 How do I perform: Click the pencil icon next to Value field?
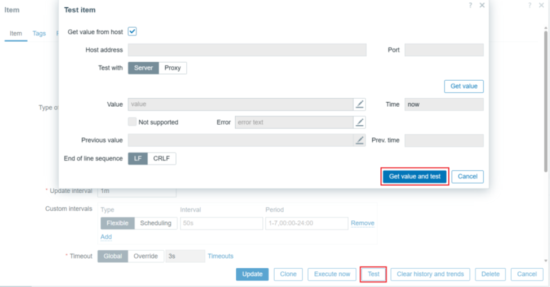click(x=360, y=105)
